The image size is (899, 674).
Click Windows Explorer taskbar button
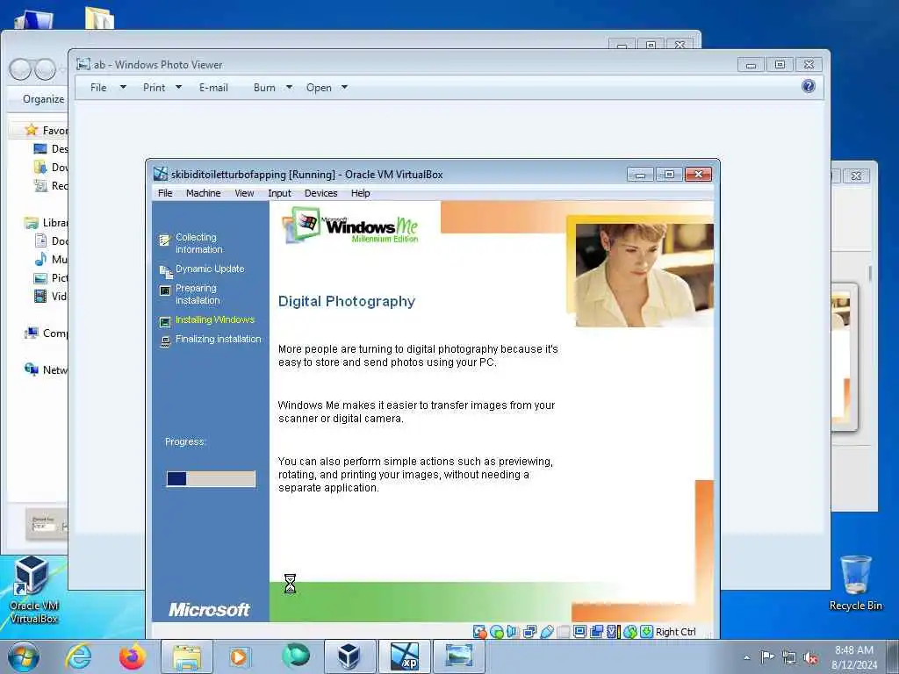(x=187, y=656)
